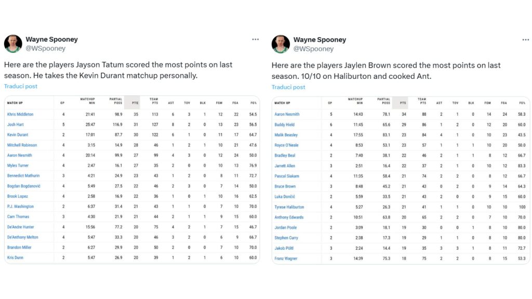The width and height of the screenshot is (532, 299).
Task: Click the @WSpooney handle on the Tatum tweet
Action: [x=46, y=48]
